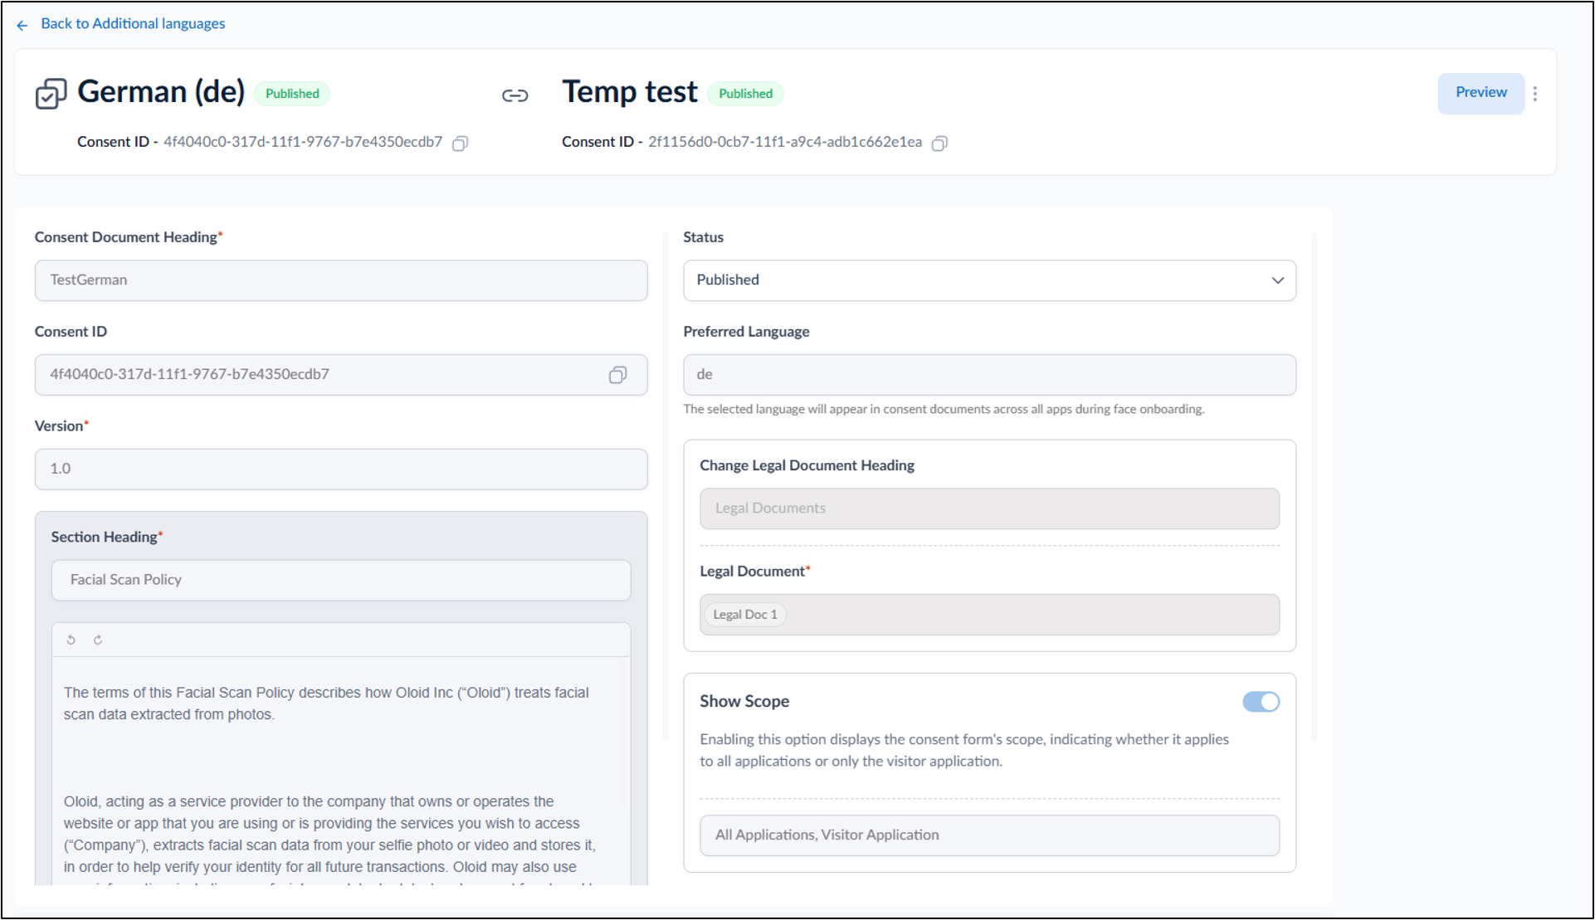The width and height of the screenshot is (1595, 920).
Task: Click the Temp test title
Action: [x=630, y=92]
